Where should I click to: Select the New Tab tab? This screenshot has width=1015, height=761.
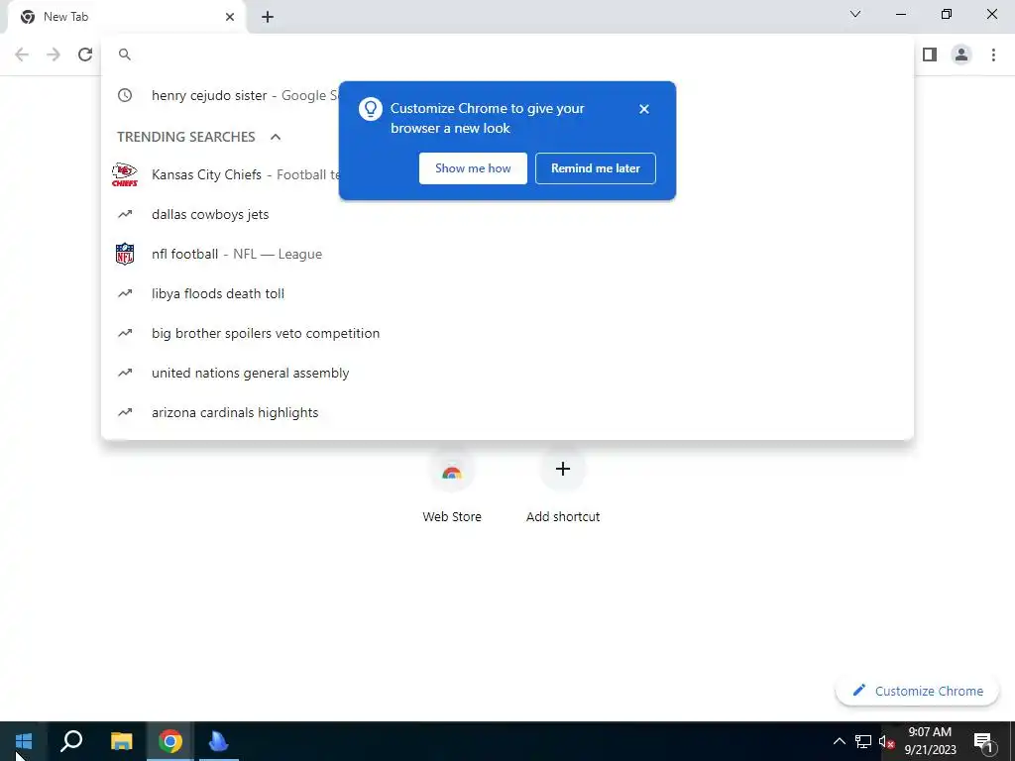(126, 17)
